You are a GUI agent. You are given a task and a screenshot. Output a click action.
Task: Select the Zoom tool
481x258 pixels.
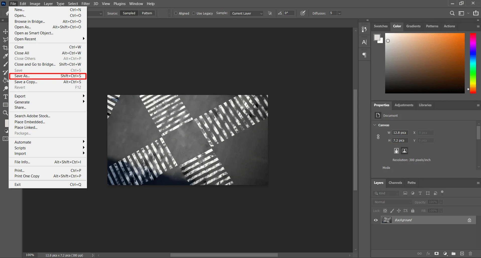[x=5, y=113]
